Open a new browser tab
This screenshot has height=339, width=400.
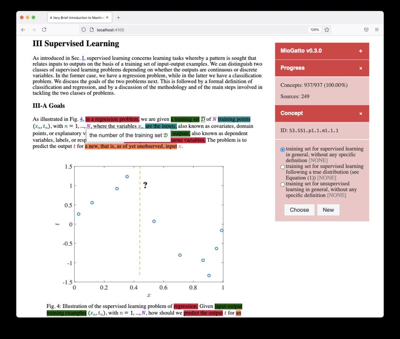pyautogui.click(x=119, y=17)
